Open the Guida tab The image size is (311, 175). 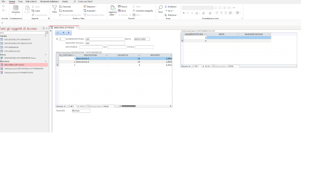tap(65, 1)
